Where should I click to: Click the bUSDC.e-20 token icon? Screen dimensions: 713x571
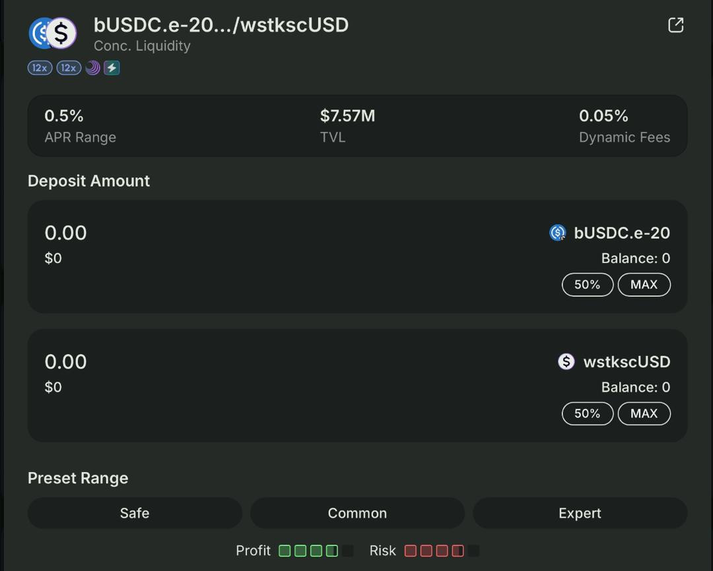coord(558,233)
